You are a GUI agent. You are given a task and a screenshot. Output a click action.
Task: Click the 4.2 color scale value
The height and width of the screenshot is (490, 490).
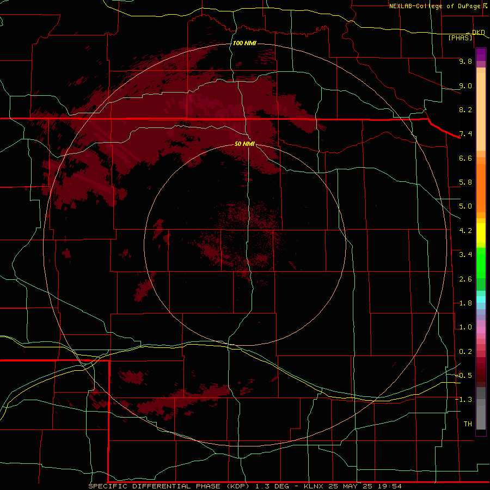(465, 231)
